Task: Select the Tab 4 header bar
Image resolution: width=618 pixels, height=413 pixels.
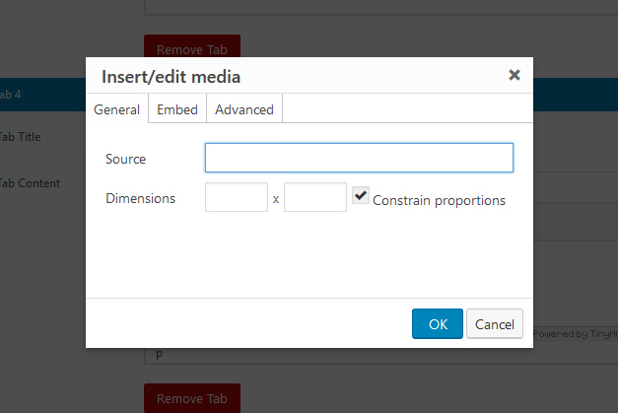Action: click(x=39, y=95)
